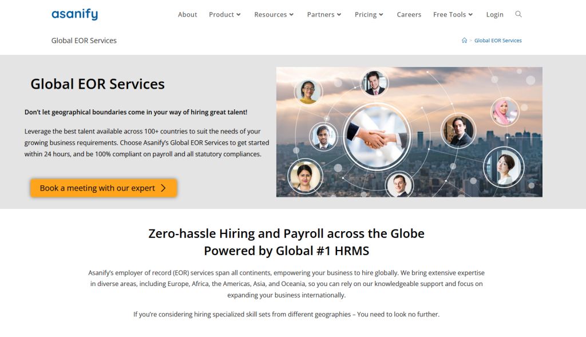Click the Global EOR Services main heading
The width and height of the screenshot is (586, 337).
[97, 84]
